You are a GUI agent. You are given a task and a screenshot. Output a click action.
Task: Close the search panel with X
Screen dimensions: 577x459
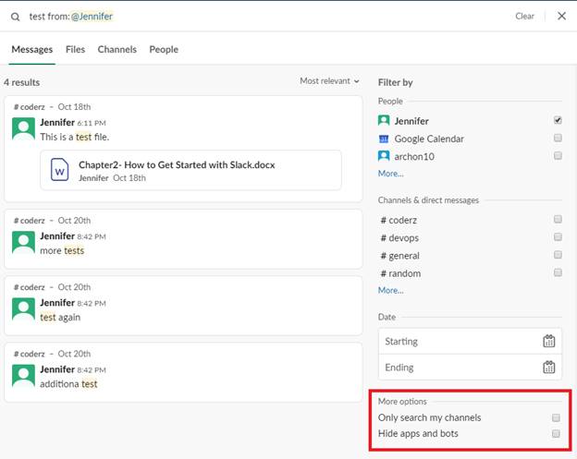click(x=561, y=16)
